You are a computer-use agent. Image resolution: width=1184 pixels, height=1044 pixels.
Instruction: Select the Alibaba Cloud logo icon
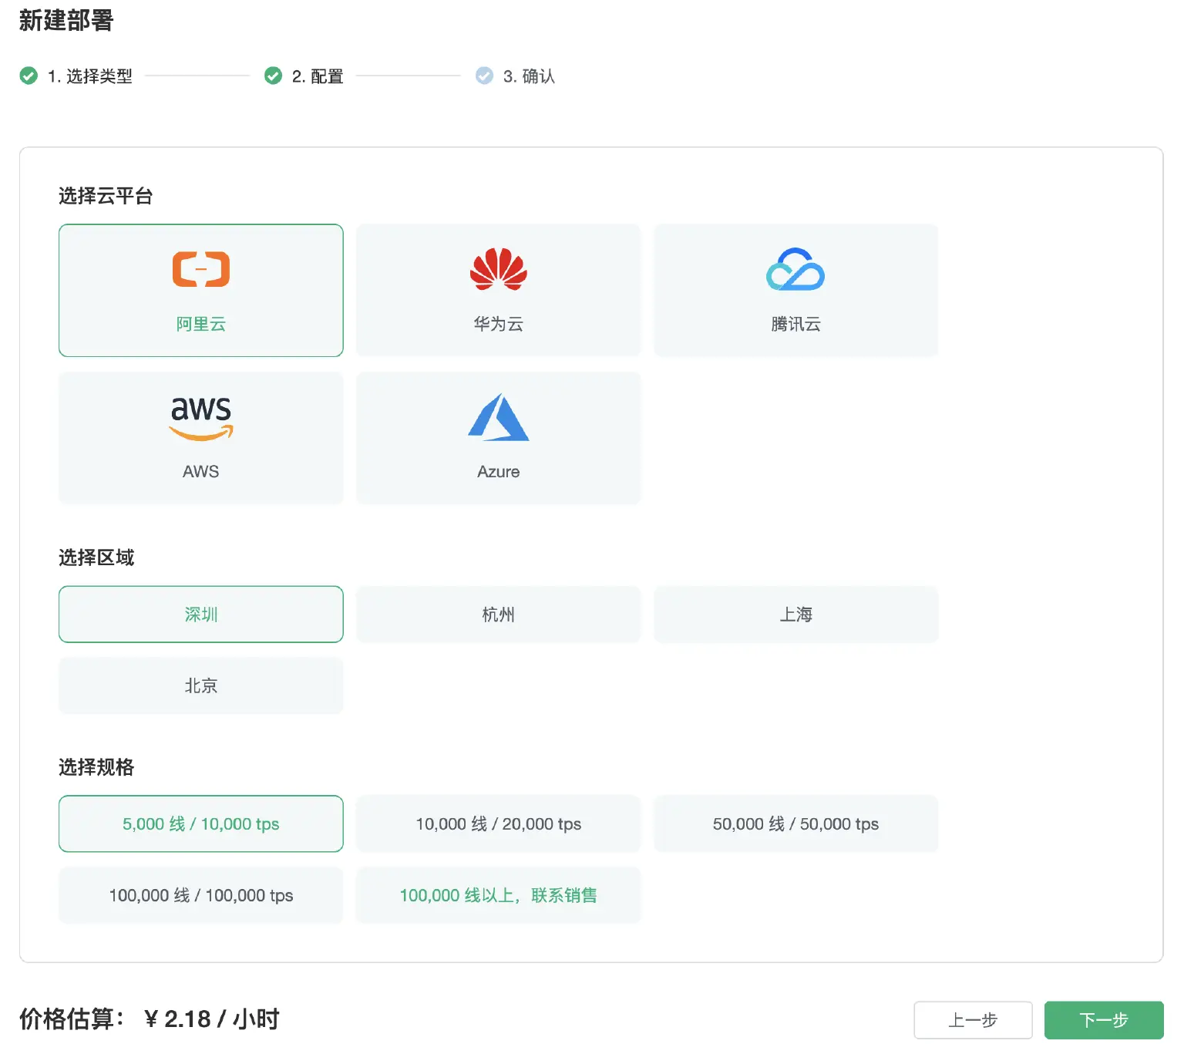tap(201, 269)
